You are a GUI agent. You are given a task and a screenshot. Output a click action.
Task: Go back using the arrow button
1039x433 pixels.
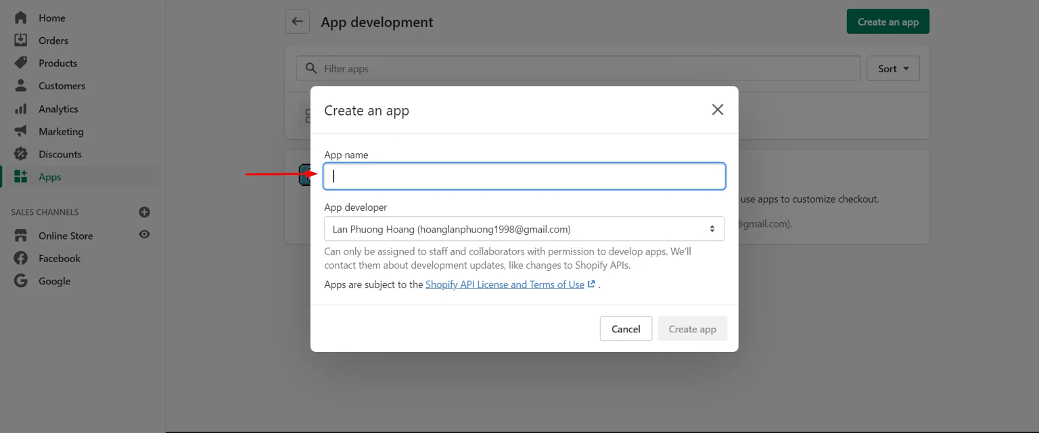[x=297, y=22]
